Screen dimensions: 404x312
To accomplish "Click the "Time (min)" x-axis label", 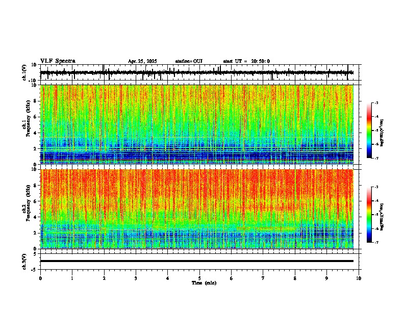I will pos(204,283).
